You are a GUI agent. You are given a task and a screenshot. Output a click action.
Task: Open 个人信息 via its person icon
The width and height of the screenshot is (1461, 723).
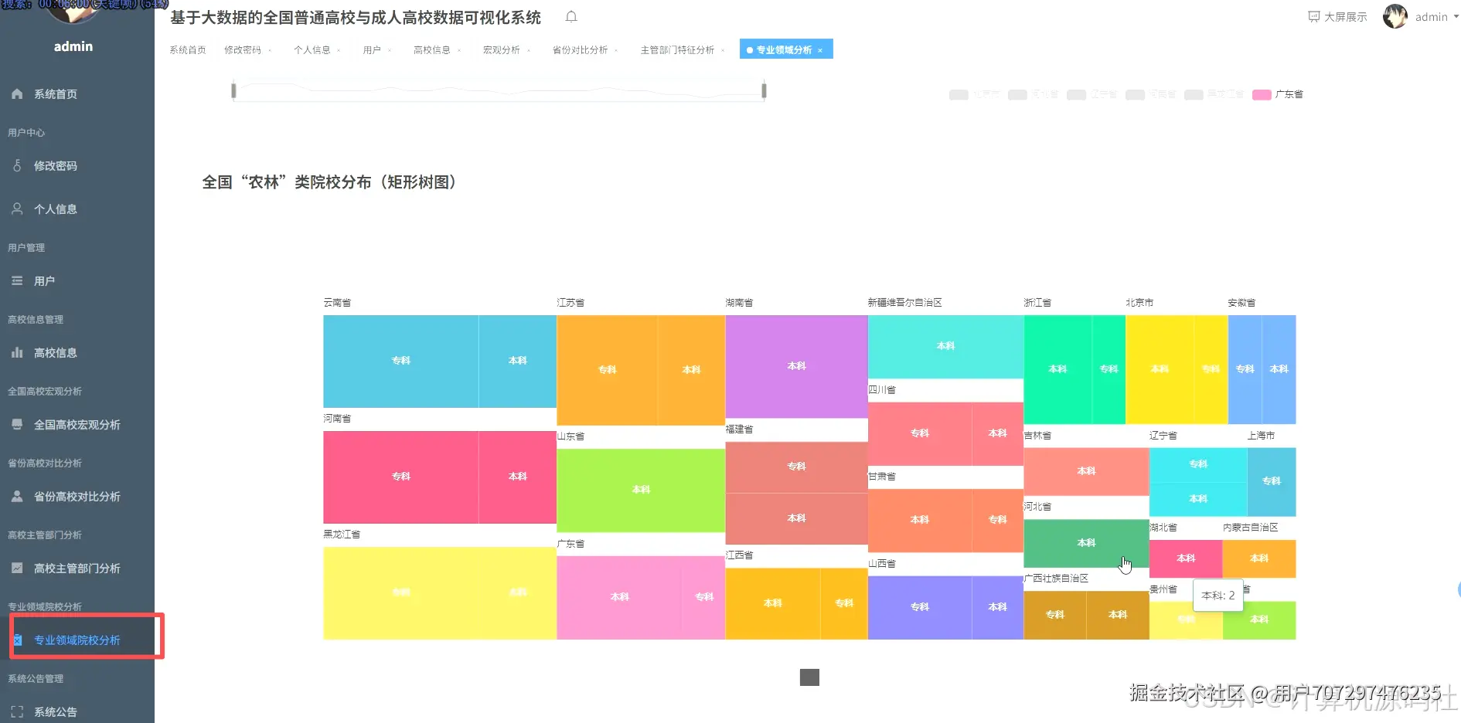click(16, 209)
